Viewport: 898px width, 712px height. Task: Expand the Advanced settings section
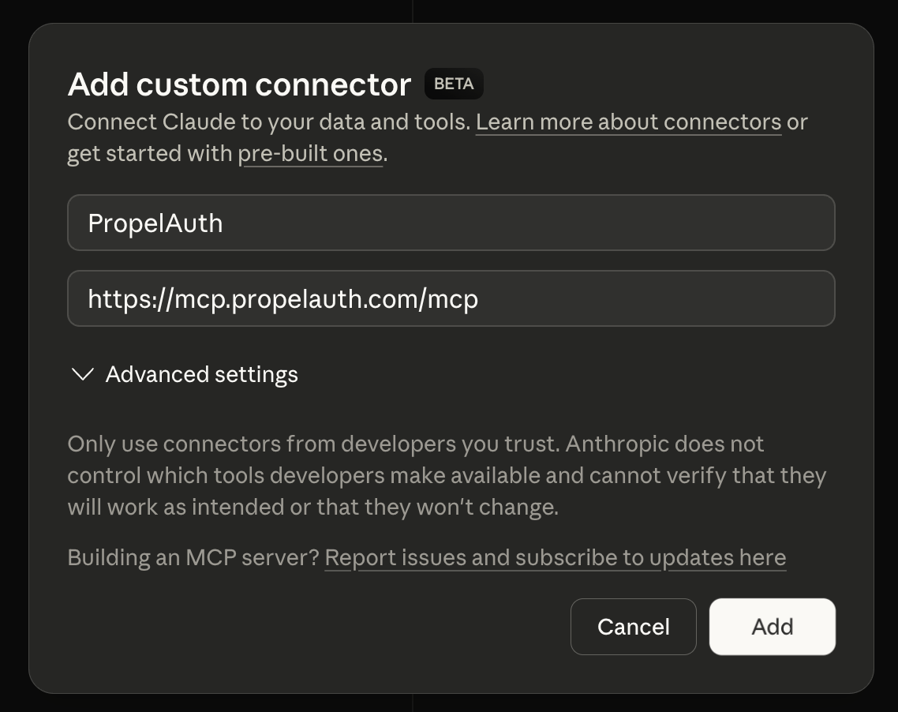201,374
